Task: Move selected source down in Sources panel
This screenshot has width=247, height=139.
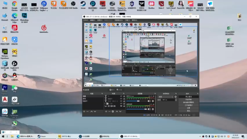Action: (x=120, y=112)
